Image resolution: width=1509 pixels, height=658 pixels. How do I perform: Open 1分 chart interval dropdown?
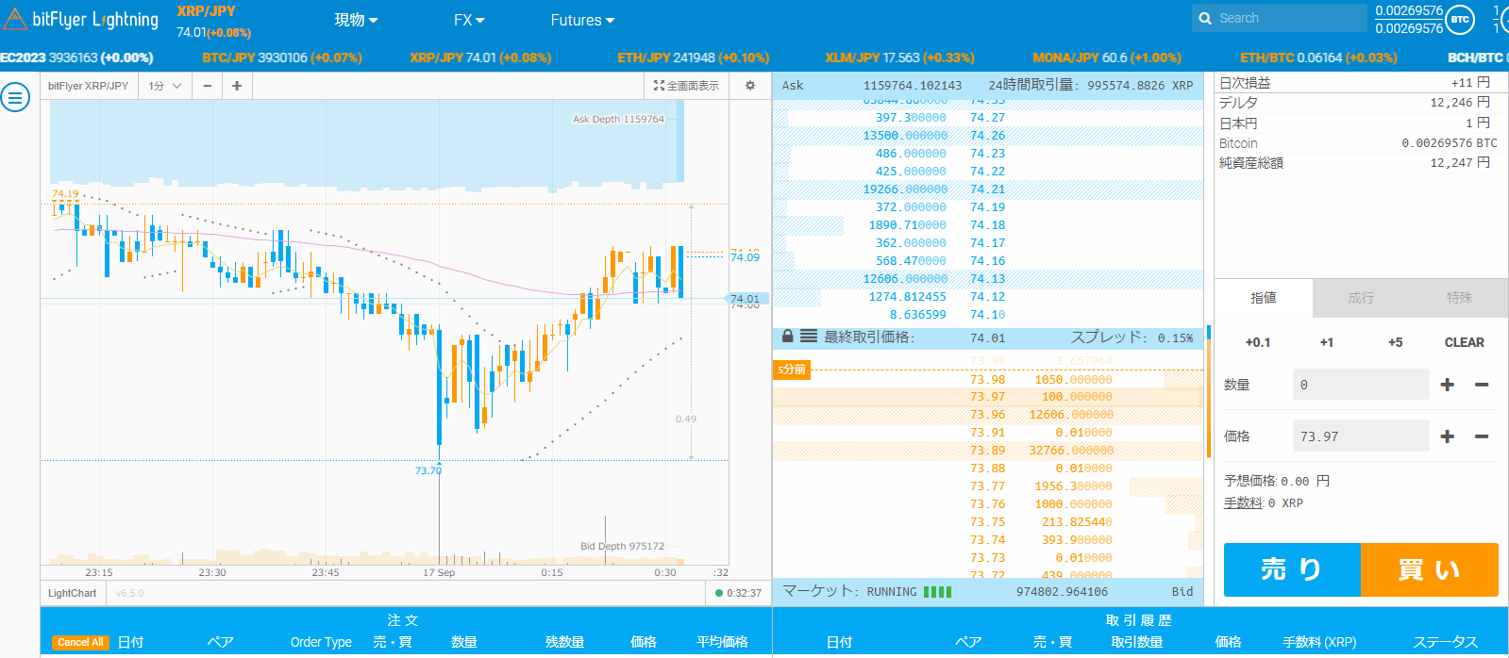pos(165,86)
